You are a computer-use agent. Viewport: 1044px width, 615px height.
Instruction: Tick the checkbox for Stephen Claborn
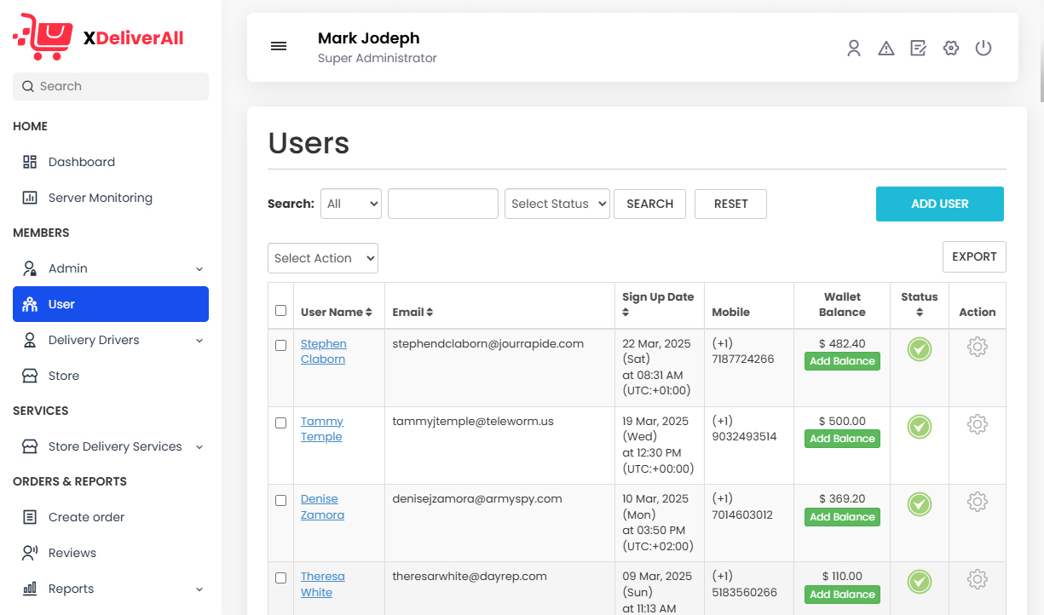[x=281, y=346]
